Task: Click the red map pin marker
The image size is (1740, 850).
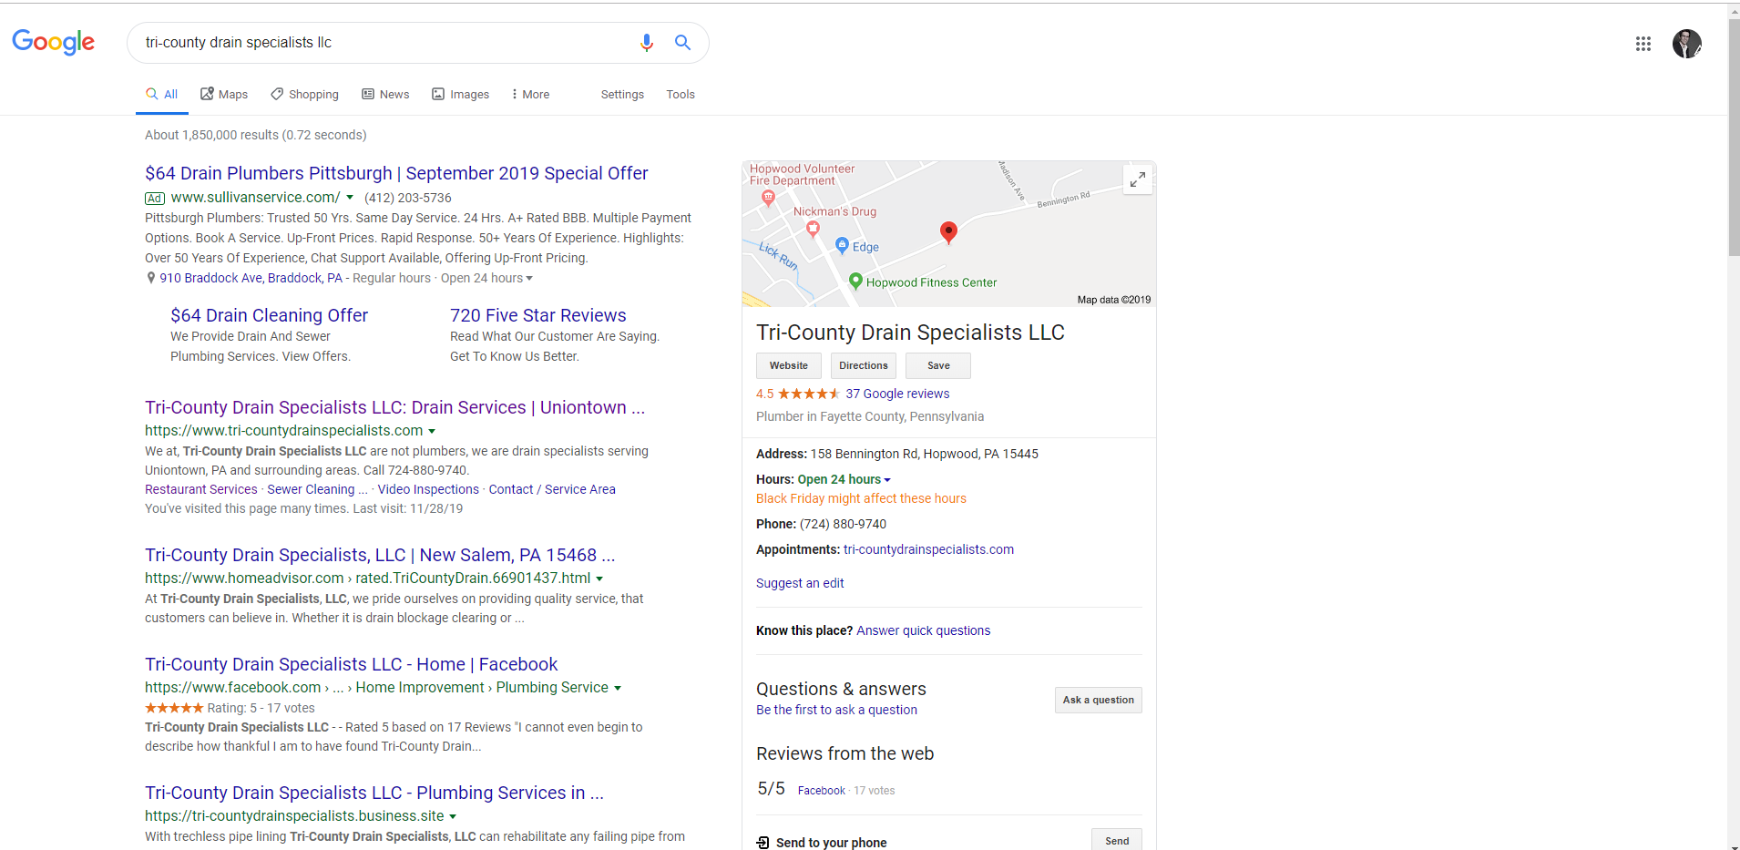Action: 948,233
